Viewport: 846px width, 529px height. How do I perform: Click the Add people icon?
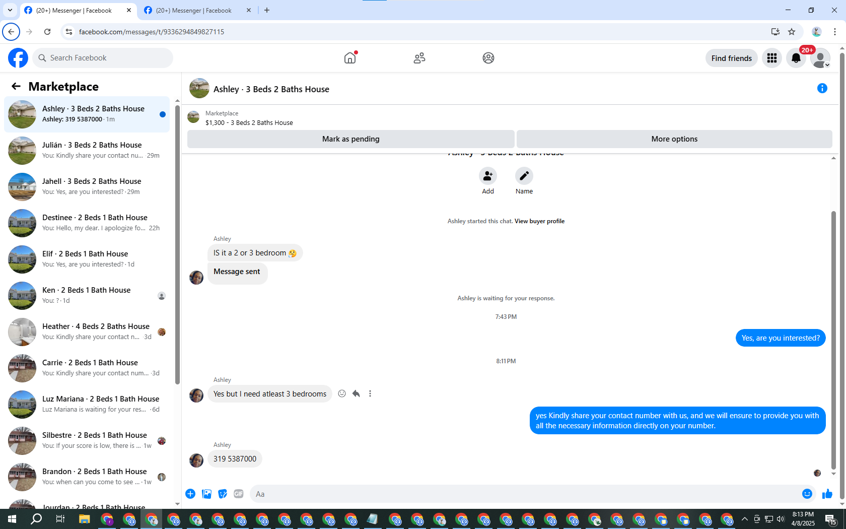tap(488, 176)
